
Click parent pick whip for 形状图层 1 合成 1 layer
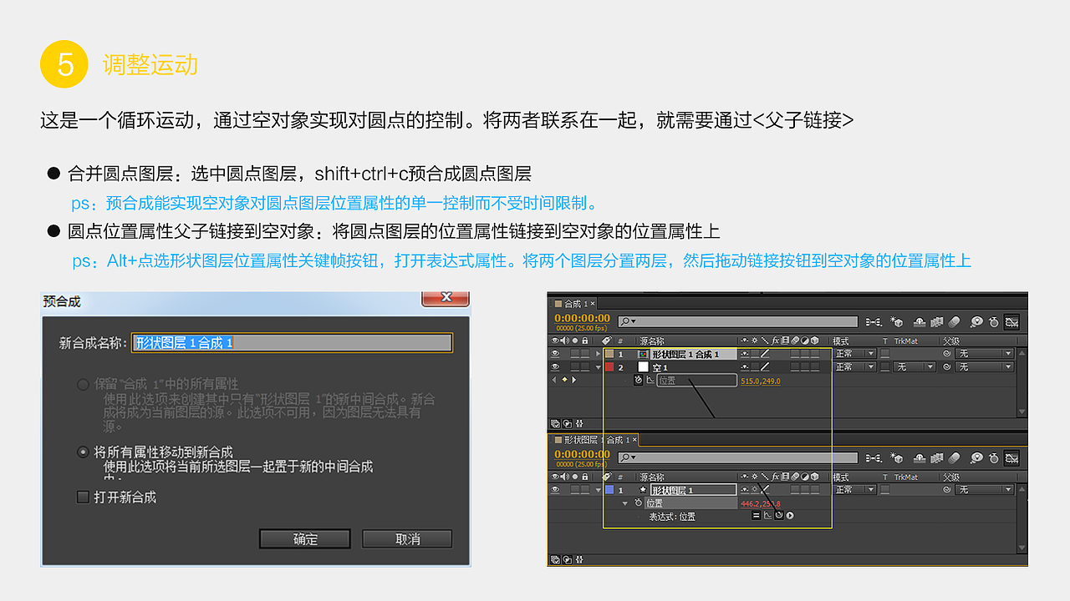click(x=947, y=353)
